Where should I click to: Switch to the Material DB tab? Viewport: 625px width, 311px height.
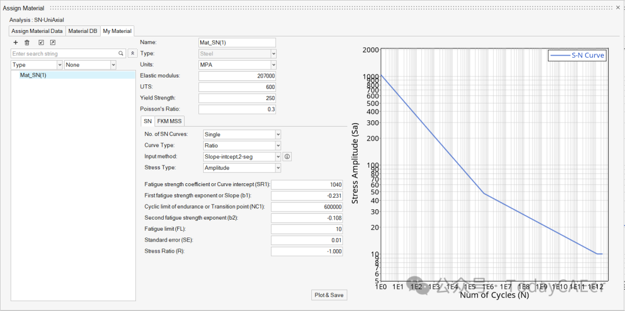(x=83, y=31)
